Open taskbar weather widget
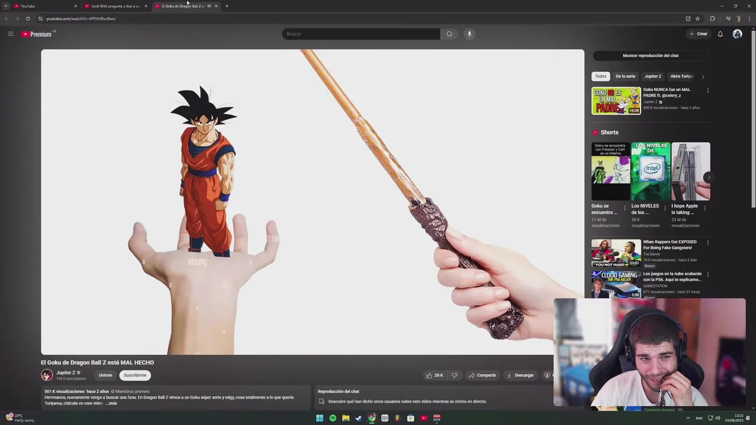The height and width of the screenshot is (425, 756). [20, 418]
